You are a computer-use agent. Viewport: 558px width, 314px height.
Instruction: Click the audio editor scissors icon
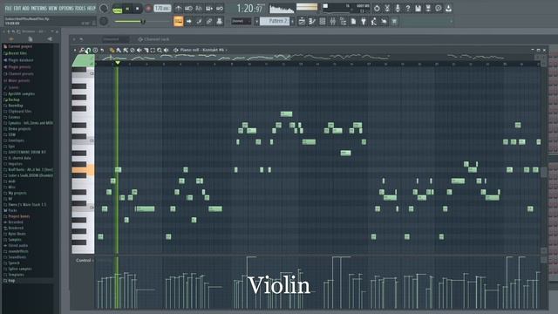coord(387,8)
